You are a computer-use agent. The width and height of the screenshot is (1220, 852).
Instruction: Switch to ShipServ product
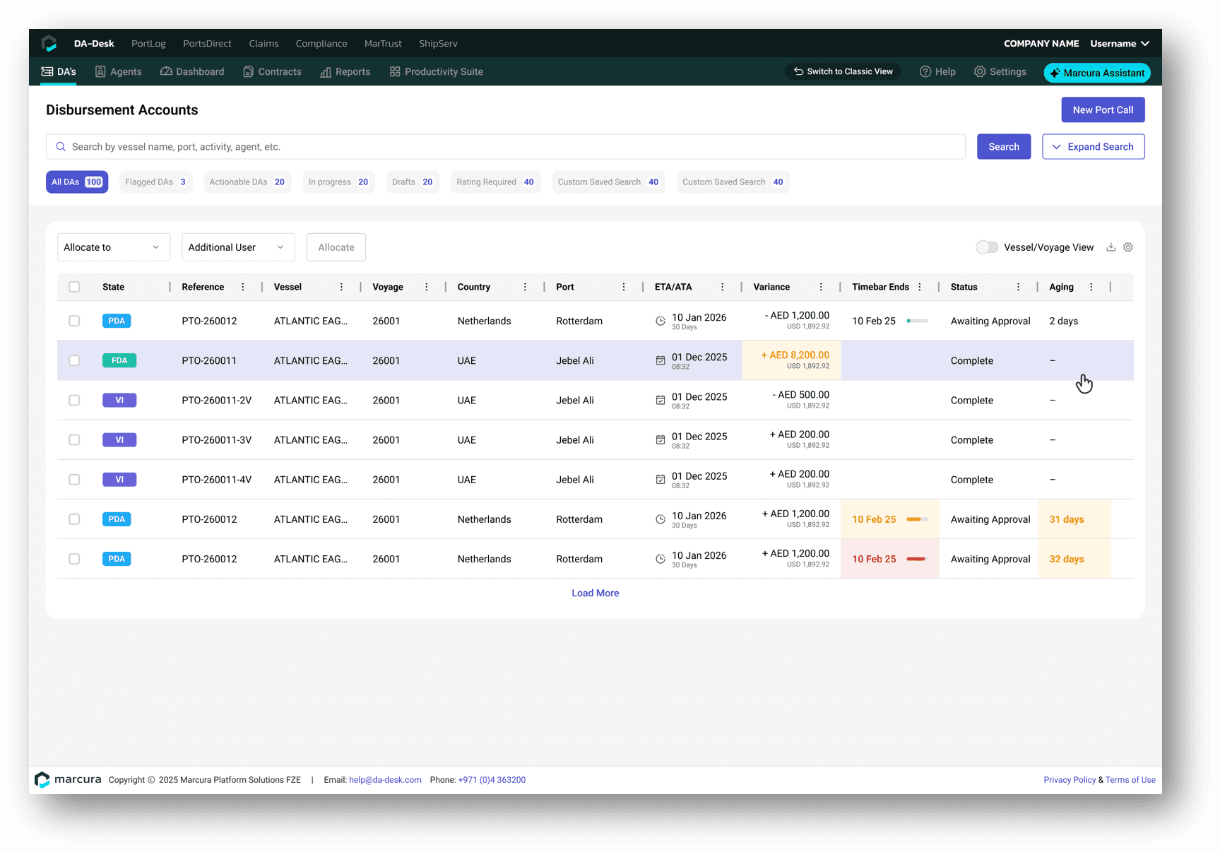click(438, 43)
